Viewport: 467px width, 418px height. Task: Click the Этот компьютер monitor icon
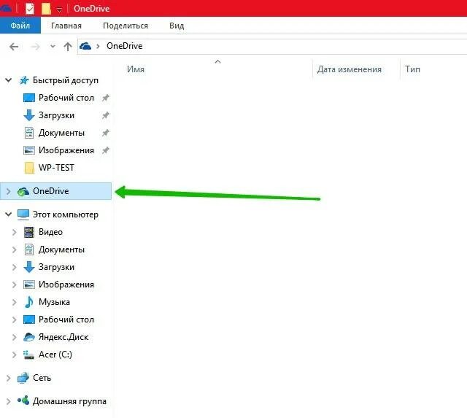(23, 214)
